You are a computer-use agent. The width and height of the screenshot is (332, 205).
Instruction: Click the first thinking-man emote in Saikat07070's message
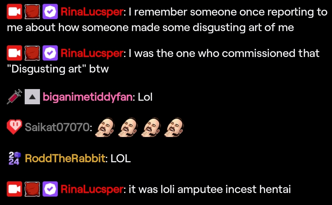click(x=105, y=127)
